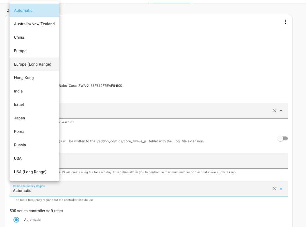Select China from the dropdown list
Viewport: 306px width, 227px height.
tap(34, 37)
